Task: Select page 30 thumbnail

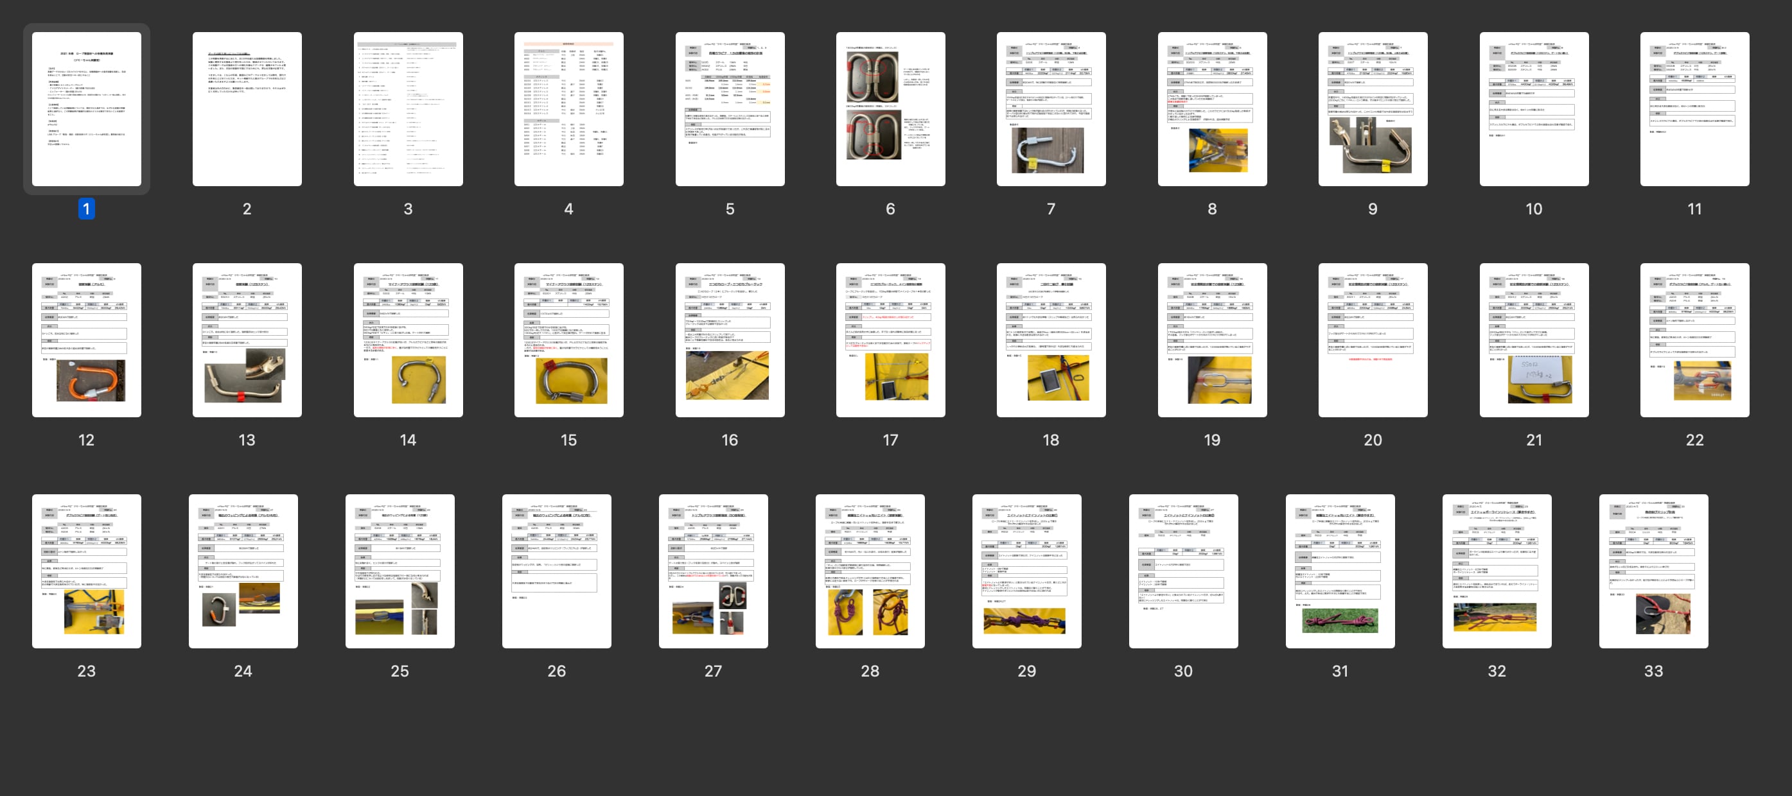Action: [x=1182, y=571]
